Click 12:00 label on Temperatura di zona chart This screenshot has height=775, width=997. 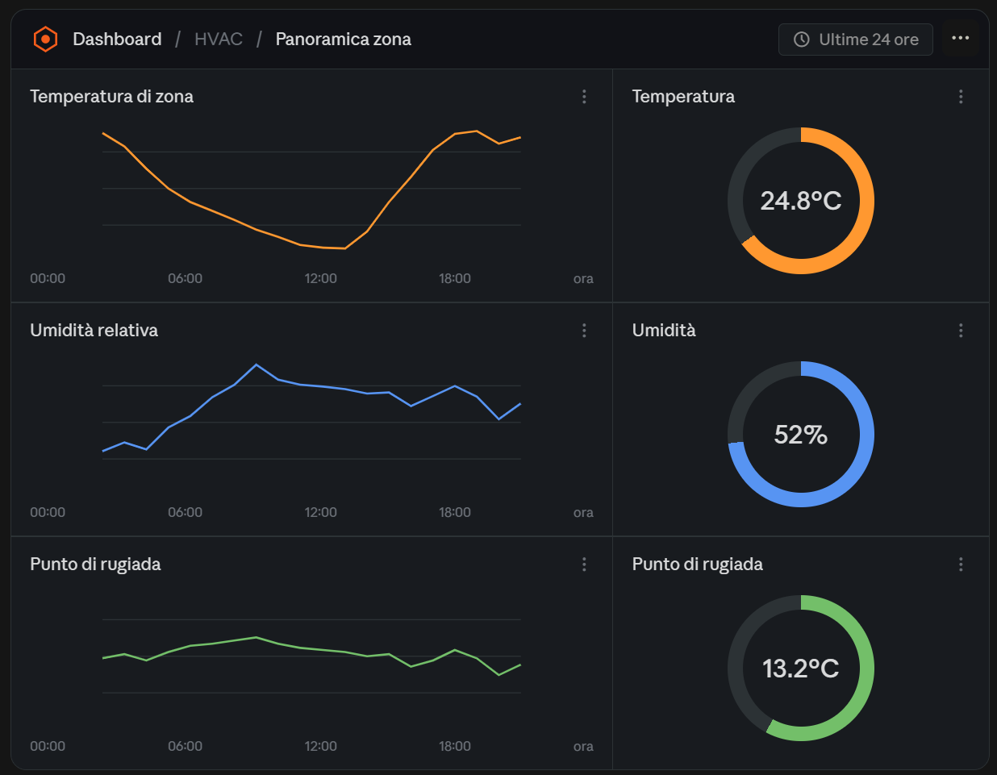tap(320, 278)
